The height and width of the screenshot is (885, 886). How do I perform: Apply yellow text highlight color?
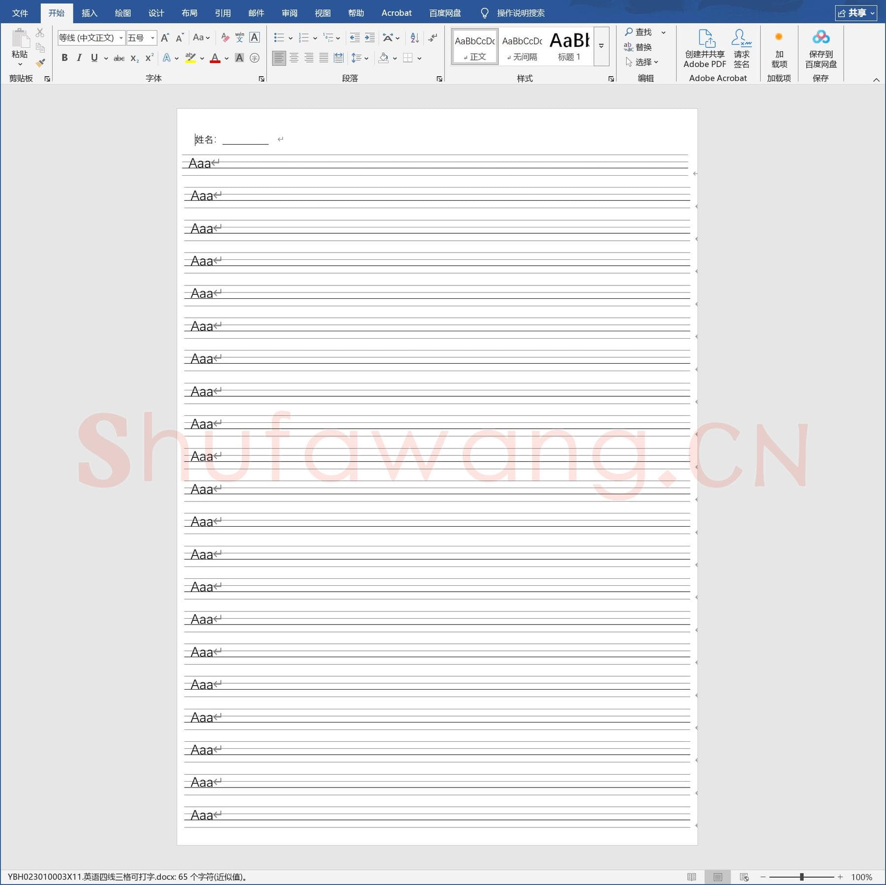[x=190, y=58]
